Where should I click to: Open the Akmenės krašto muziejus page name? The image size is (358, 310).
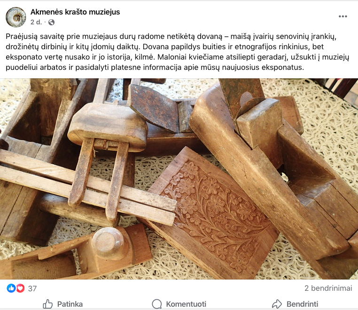(75, 12)
